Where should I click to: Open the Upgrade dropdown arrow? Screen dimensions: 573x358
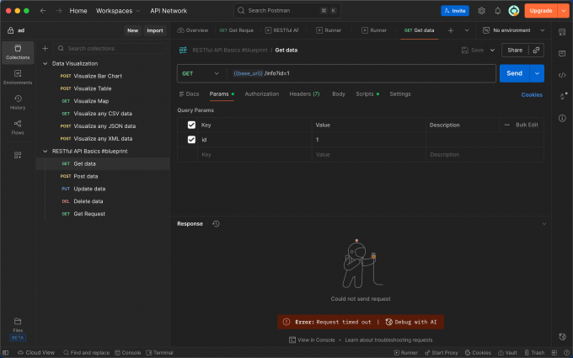(563, 11)
